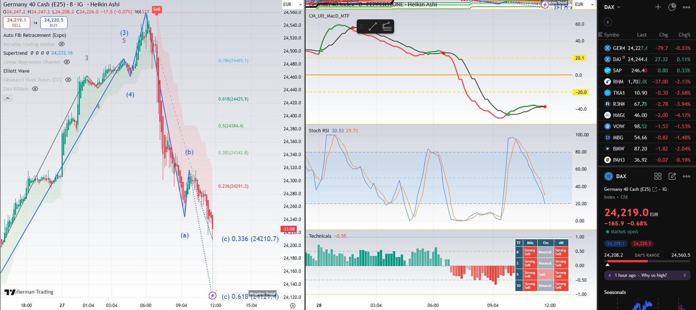Expand the DAX watchlist name dropdown
The height and width of the screenshot is (310, 696).
click(612, 7)
